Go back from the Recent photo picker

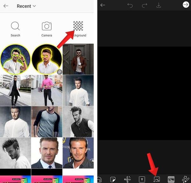tap(6, 6)
